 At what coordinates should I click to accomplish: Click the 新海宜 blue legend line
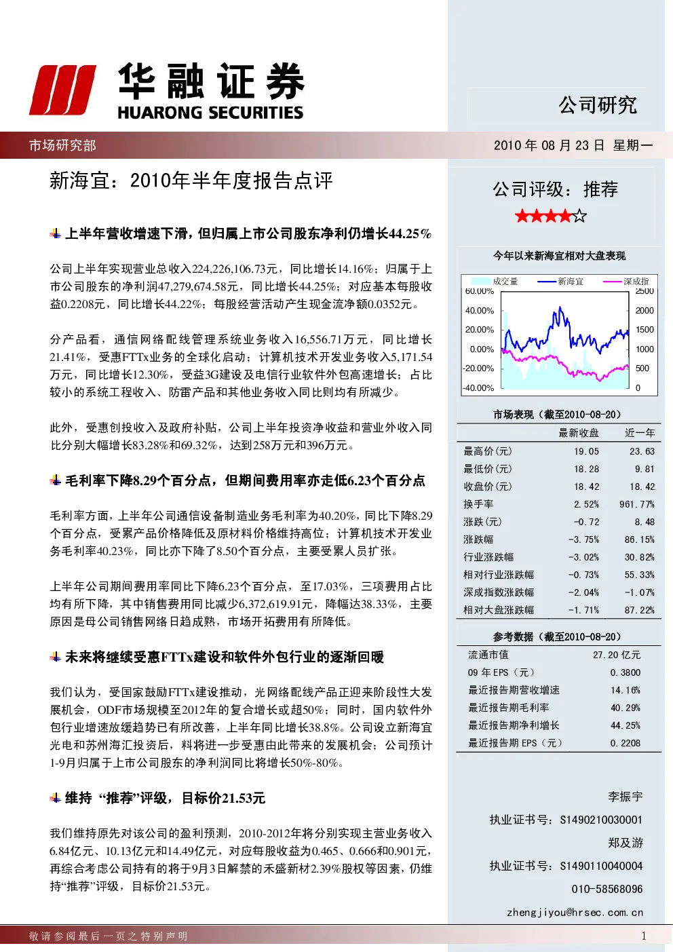[x=547, y=282]
